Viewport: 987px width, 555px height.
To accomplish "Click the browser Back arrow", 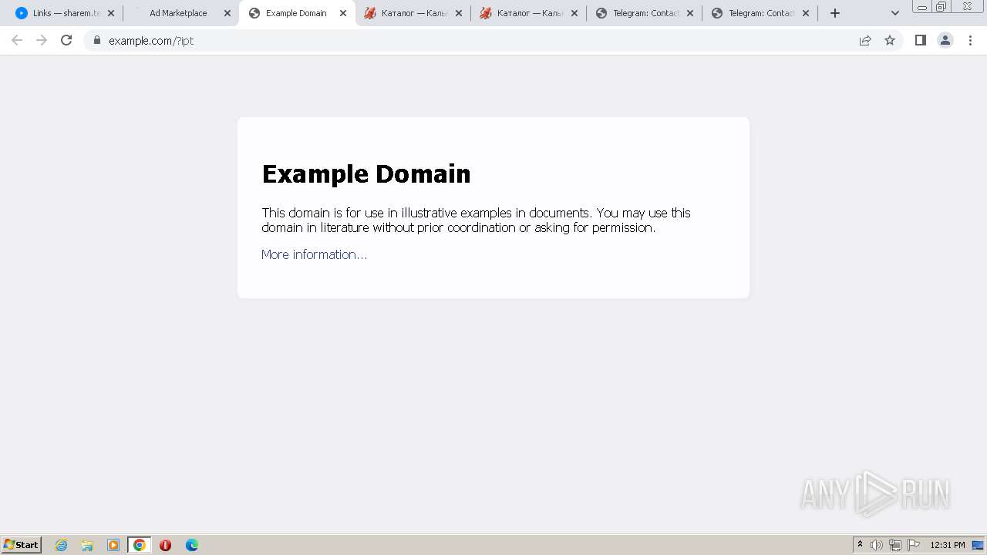I will [x=17, y=40].
